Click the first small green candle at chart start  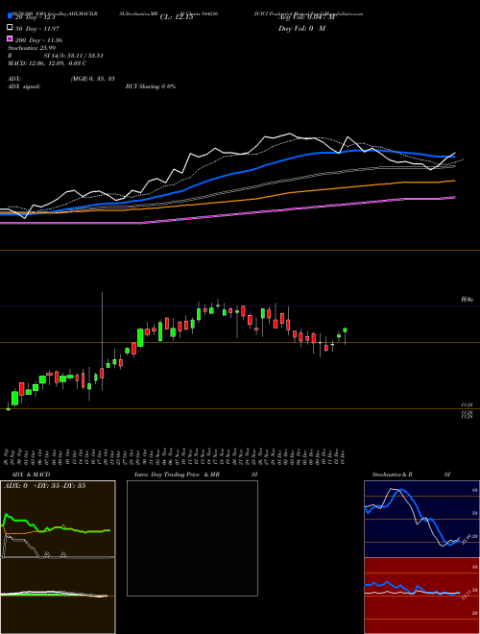coord(9,406)
